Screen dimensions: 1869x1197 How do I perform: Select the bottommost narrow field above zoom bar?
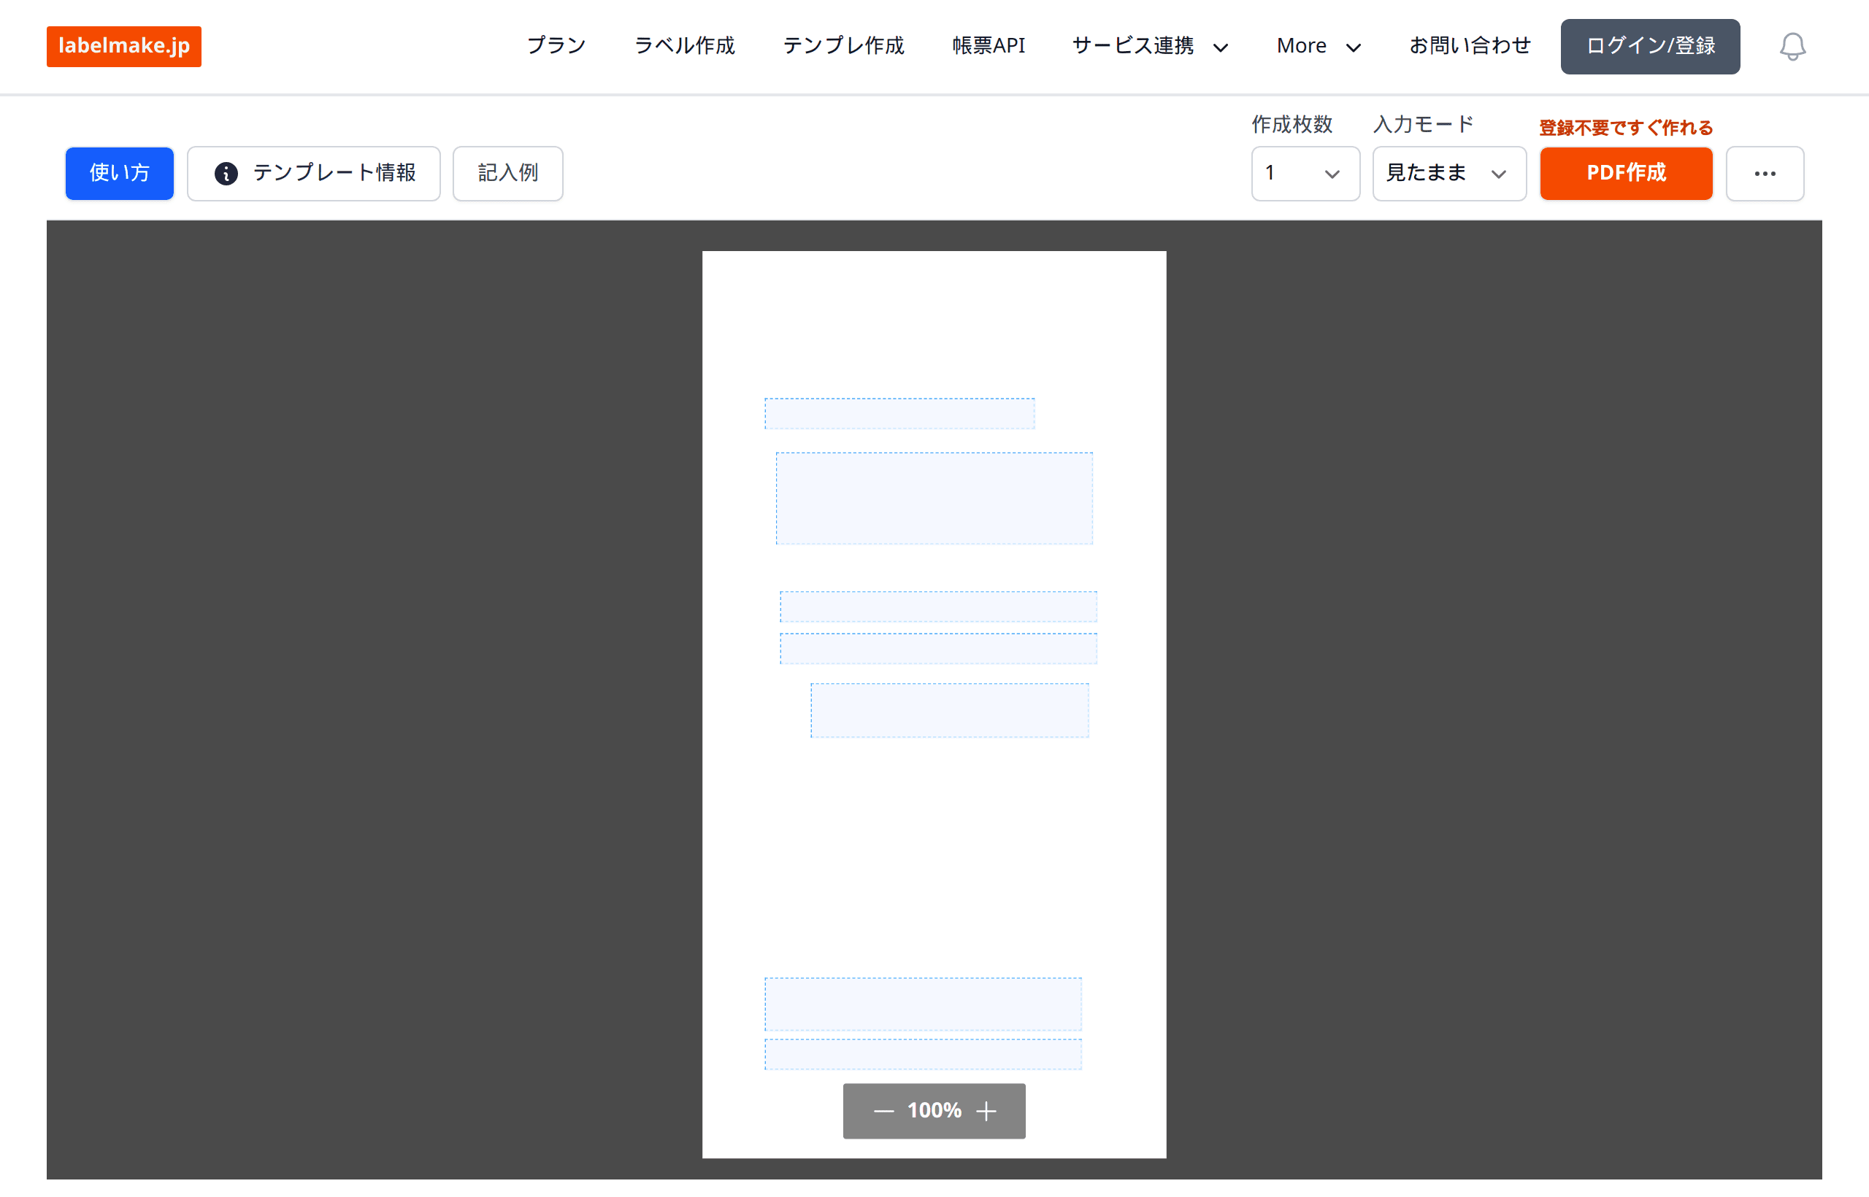click(923, 1055)
